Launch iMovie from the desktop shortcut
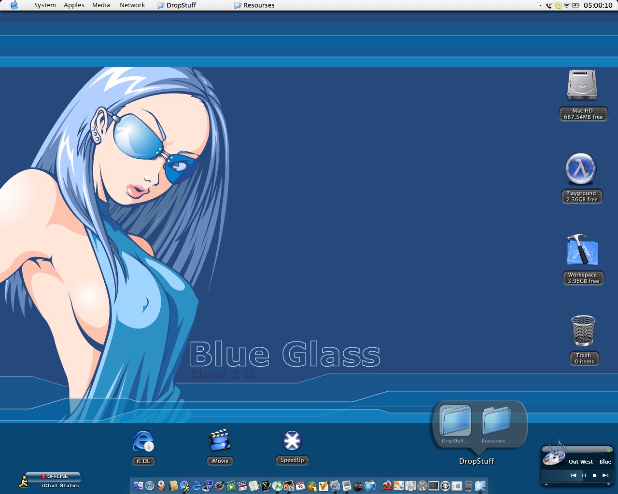This screenshot has height=494, width=618. click(220, 441)
